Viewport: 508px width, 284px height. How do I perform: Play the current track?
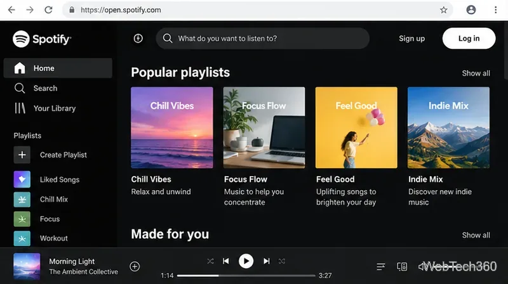tap(246, 261)
